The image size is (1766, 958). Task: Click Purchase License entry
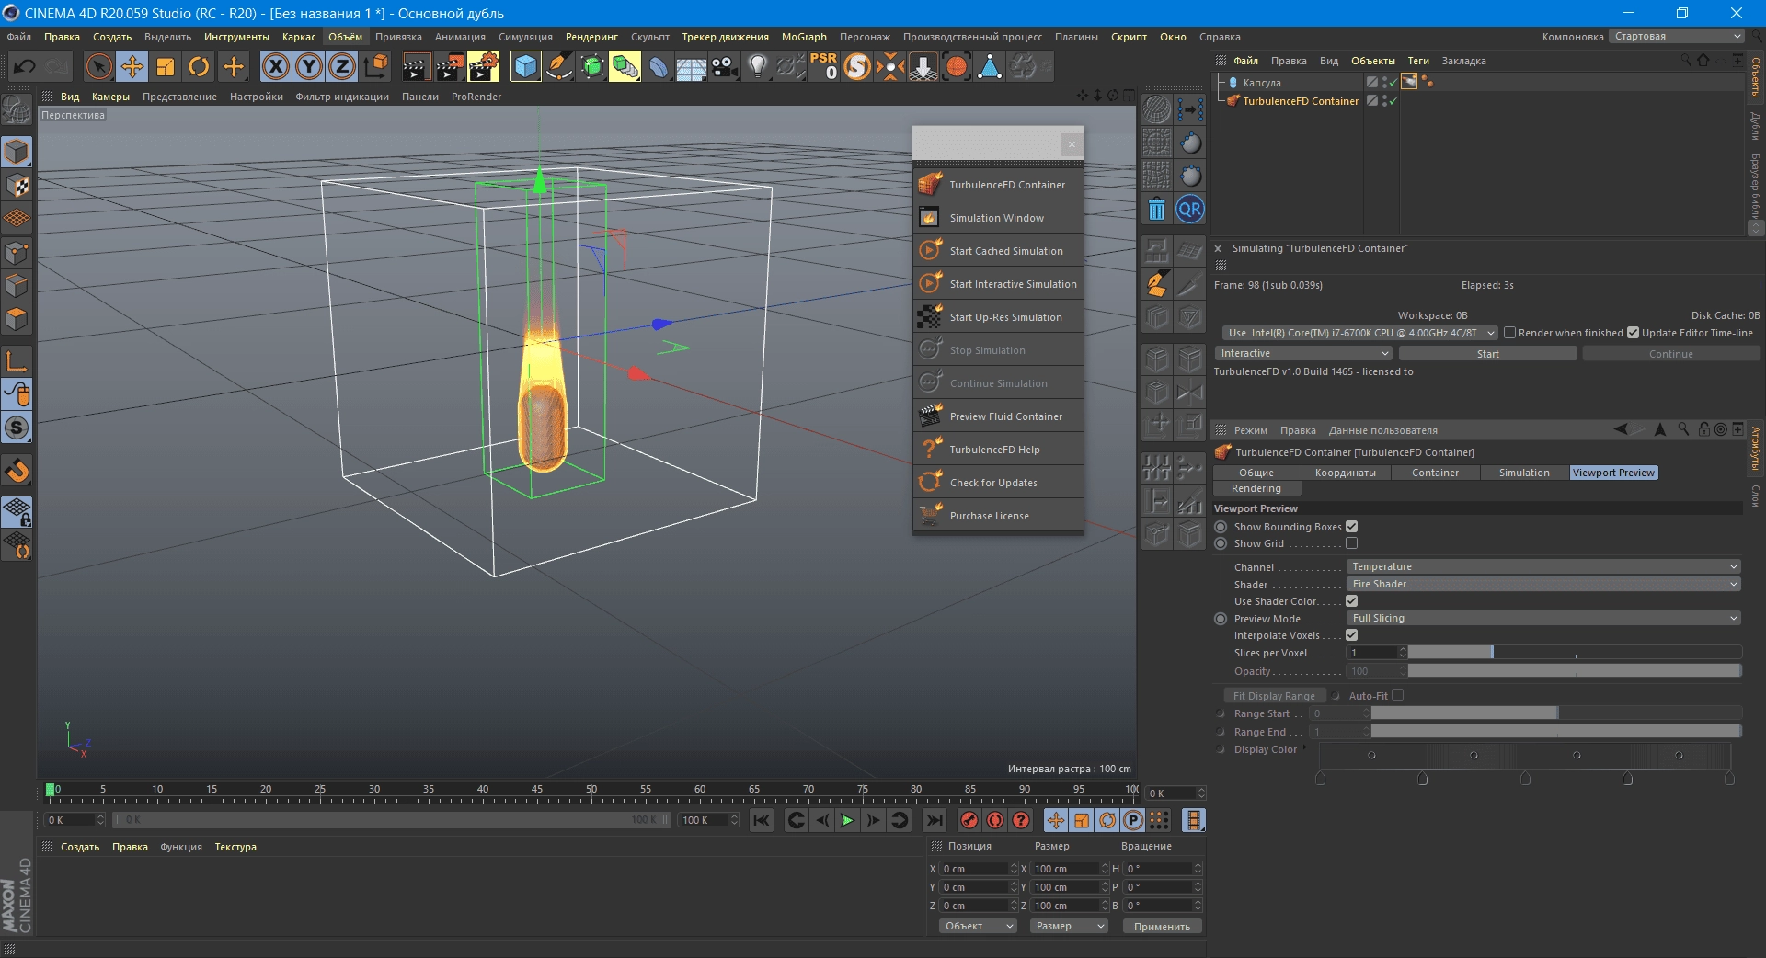pos(999,516)
